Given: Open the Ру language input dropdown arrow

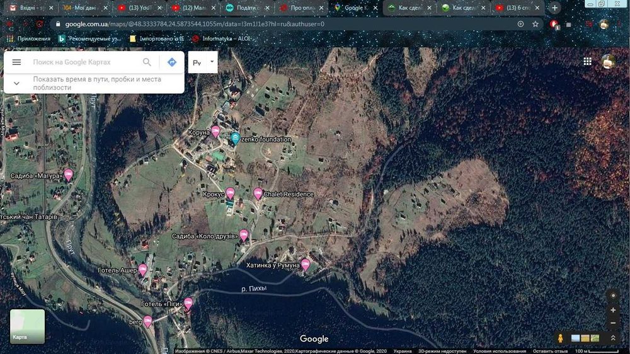Looking at the screenshot, I should click(x=212, y=62).
